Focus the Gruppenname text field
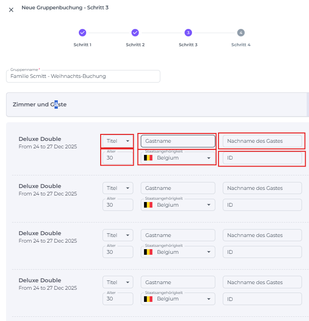Screen dimensions: 309x321 (83, 76)
